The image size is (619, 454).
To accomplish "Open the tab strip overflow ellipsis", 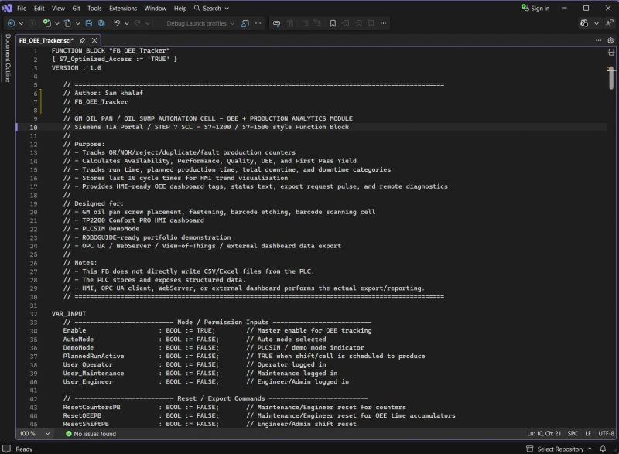I will (x=598, y=40).
